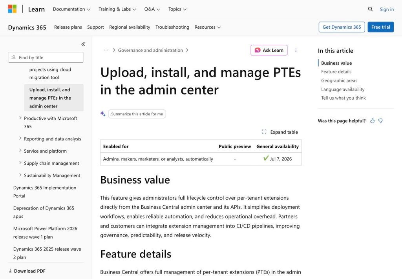Click Get Dynamics 365 button

click(342, 27)
